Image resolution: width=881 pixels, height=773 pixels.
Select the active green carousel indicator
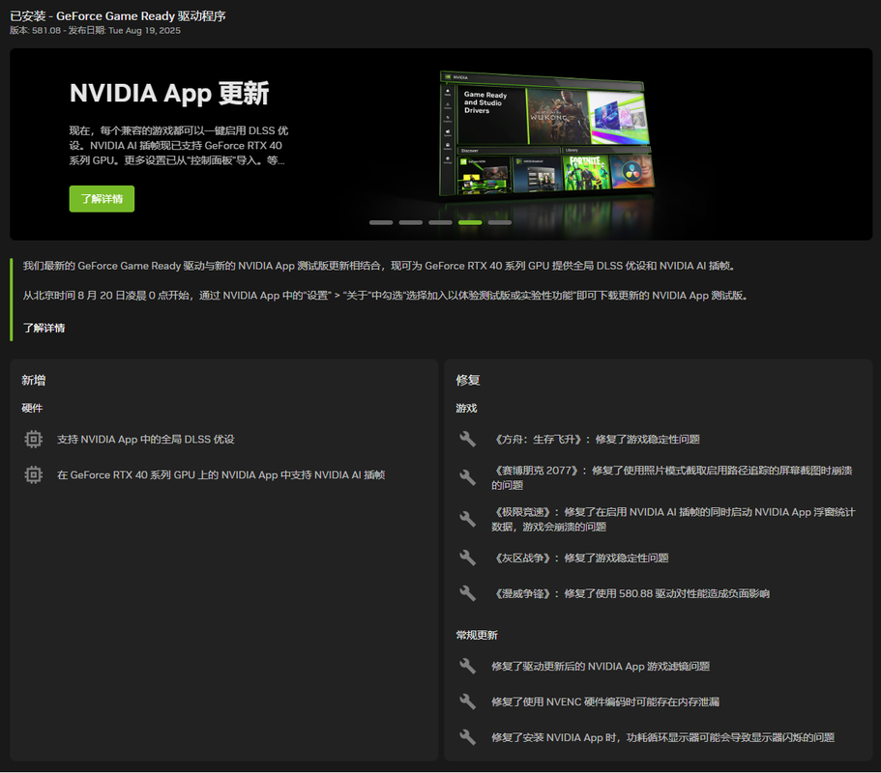[470, 223]
